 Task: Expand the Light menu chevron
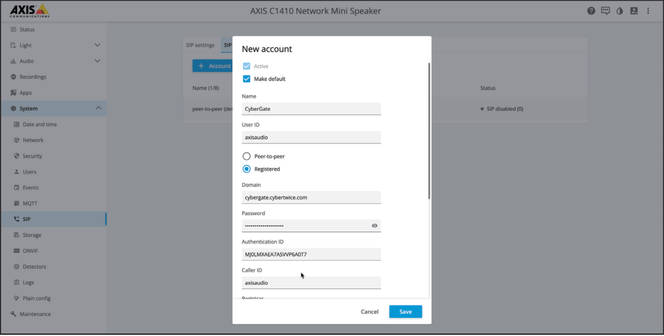tap(97, 45)
